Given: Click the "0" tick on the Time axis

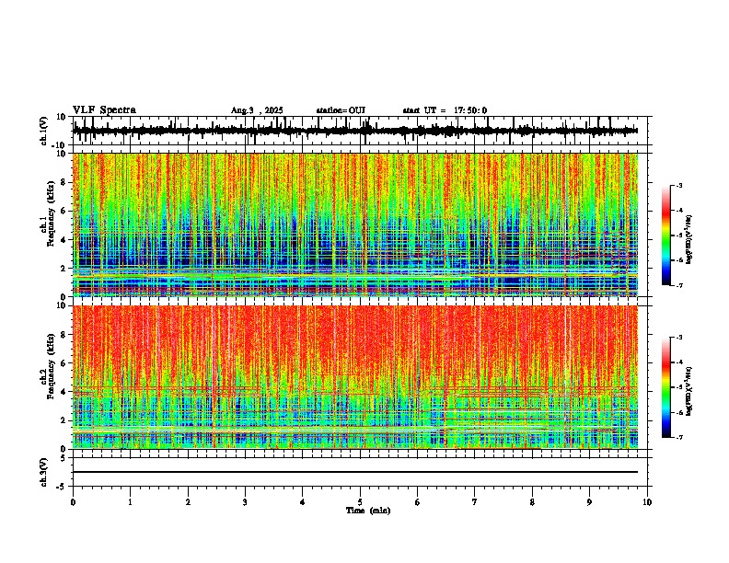Looking at the screenshot, I should pos(73,502).
